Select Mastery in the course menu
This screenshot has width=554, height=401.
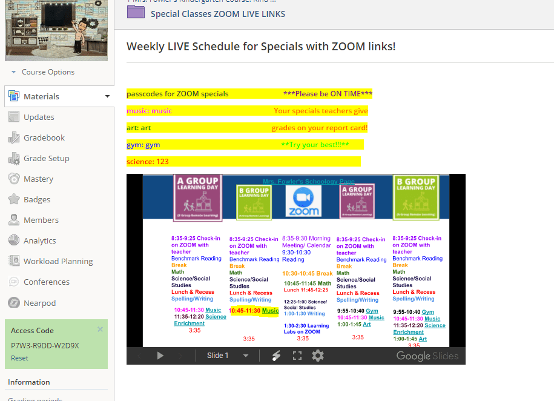click(x=38, y=179)
